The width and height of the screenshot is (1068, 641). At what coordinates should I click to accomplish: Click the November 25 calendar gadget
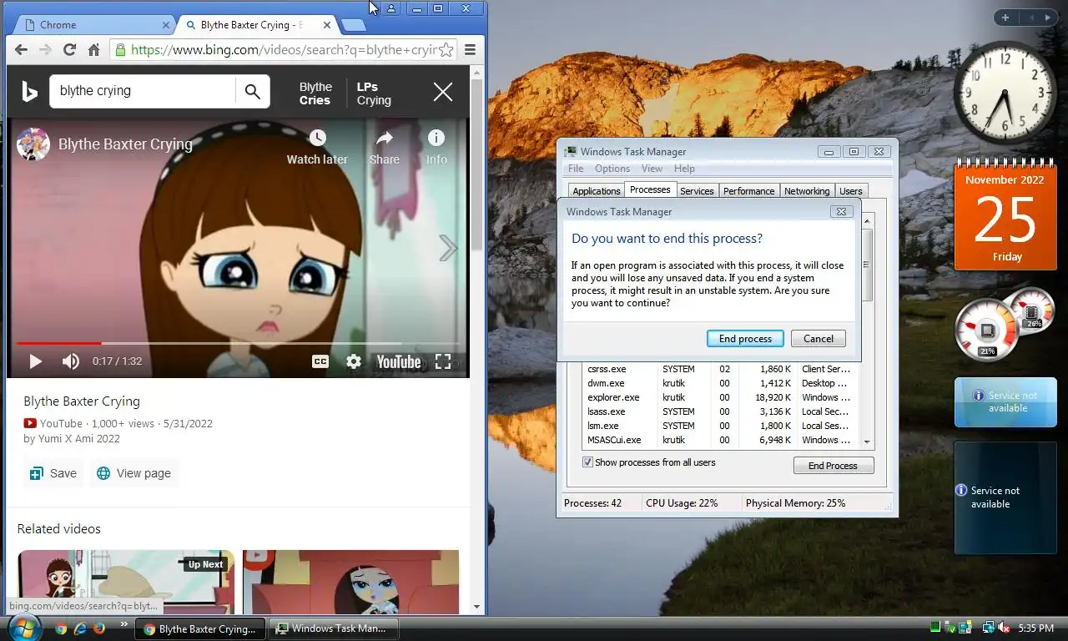(1005, 216)
